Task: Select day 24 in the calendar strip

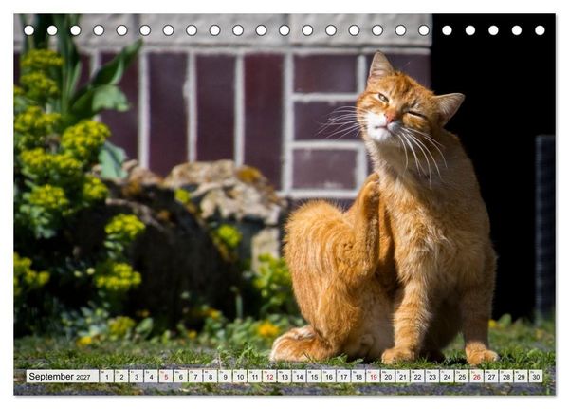Action: (x=448, y=377)
